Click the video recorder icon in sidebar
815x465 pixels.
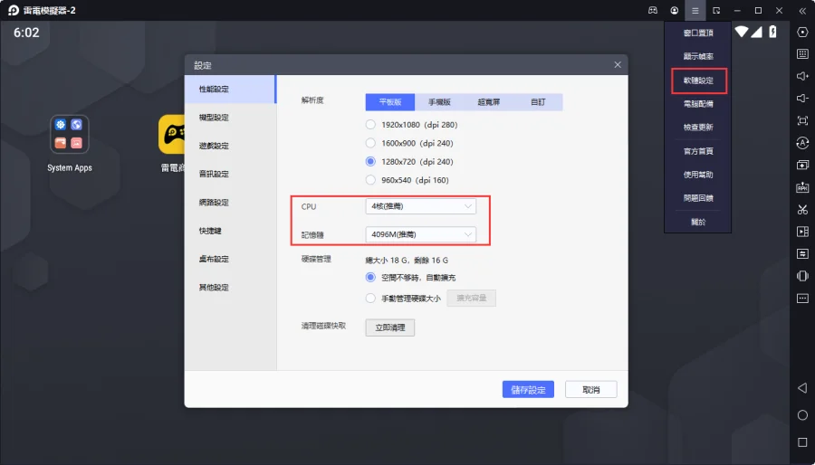tap(802, 232)
